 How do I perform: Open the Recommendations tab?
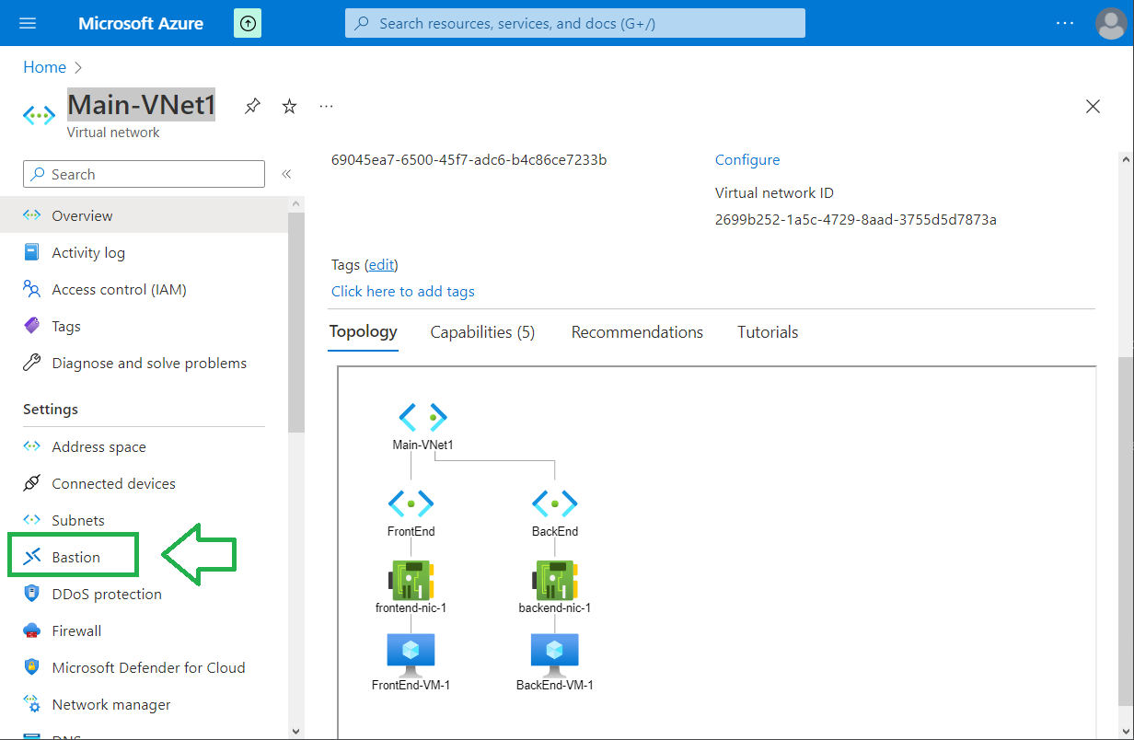coord(637,332)
